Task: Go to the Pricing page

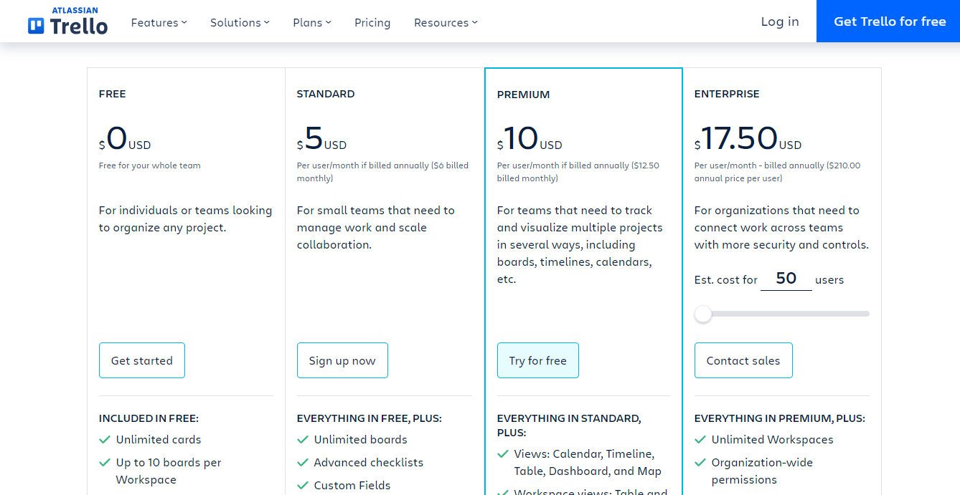Action: [x=372, y=22]
